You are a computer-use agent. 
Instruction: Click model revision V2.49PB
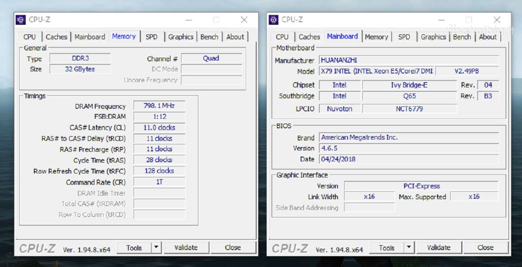(x=467, y=71)
